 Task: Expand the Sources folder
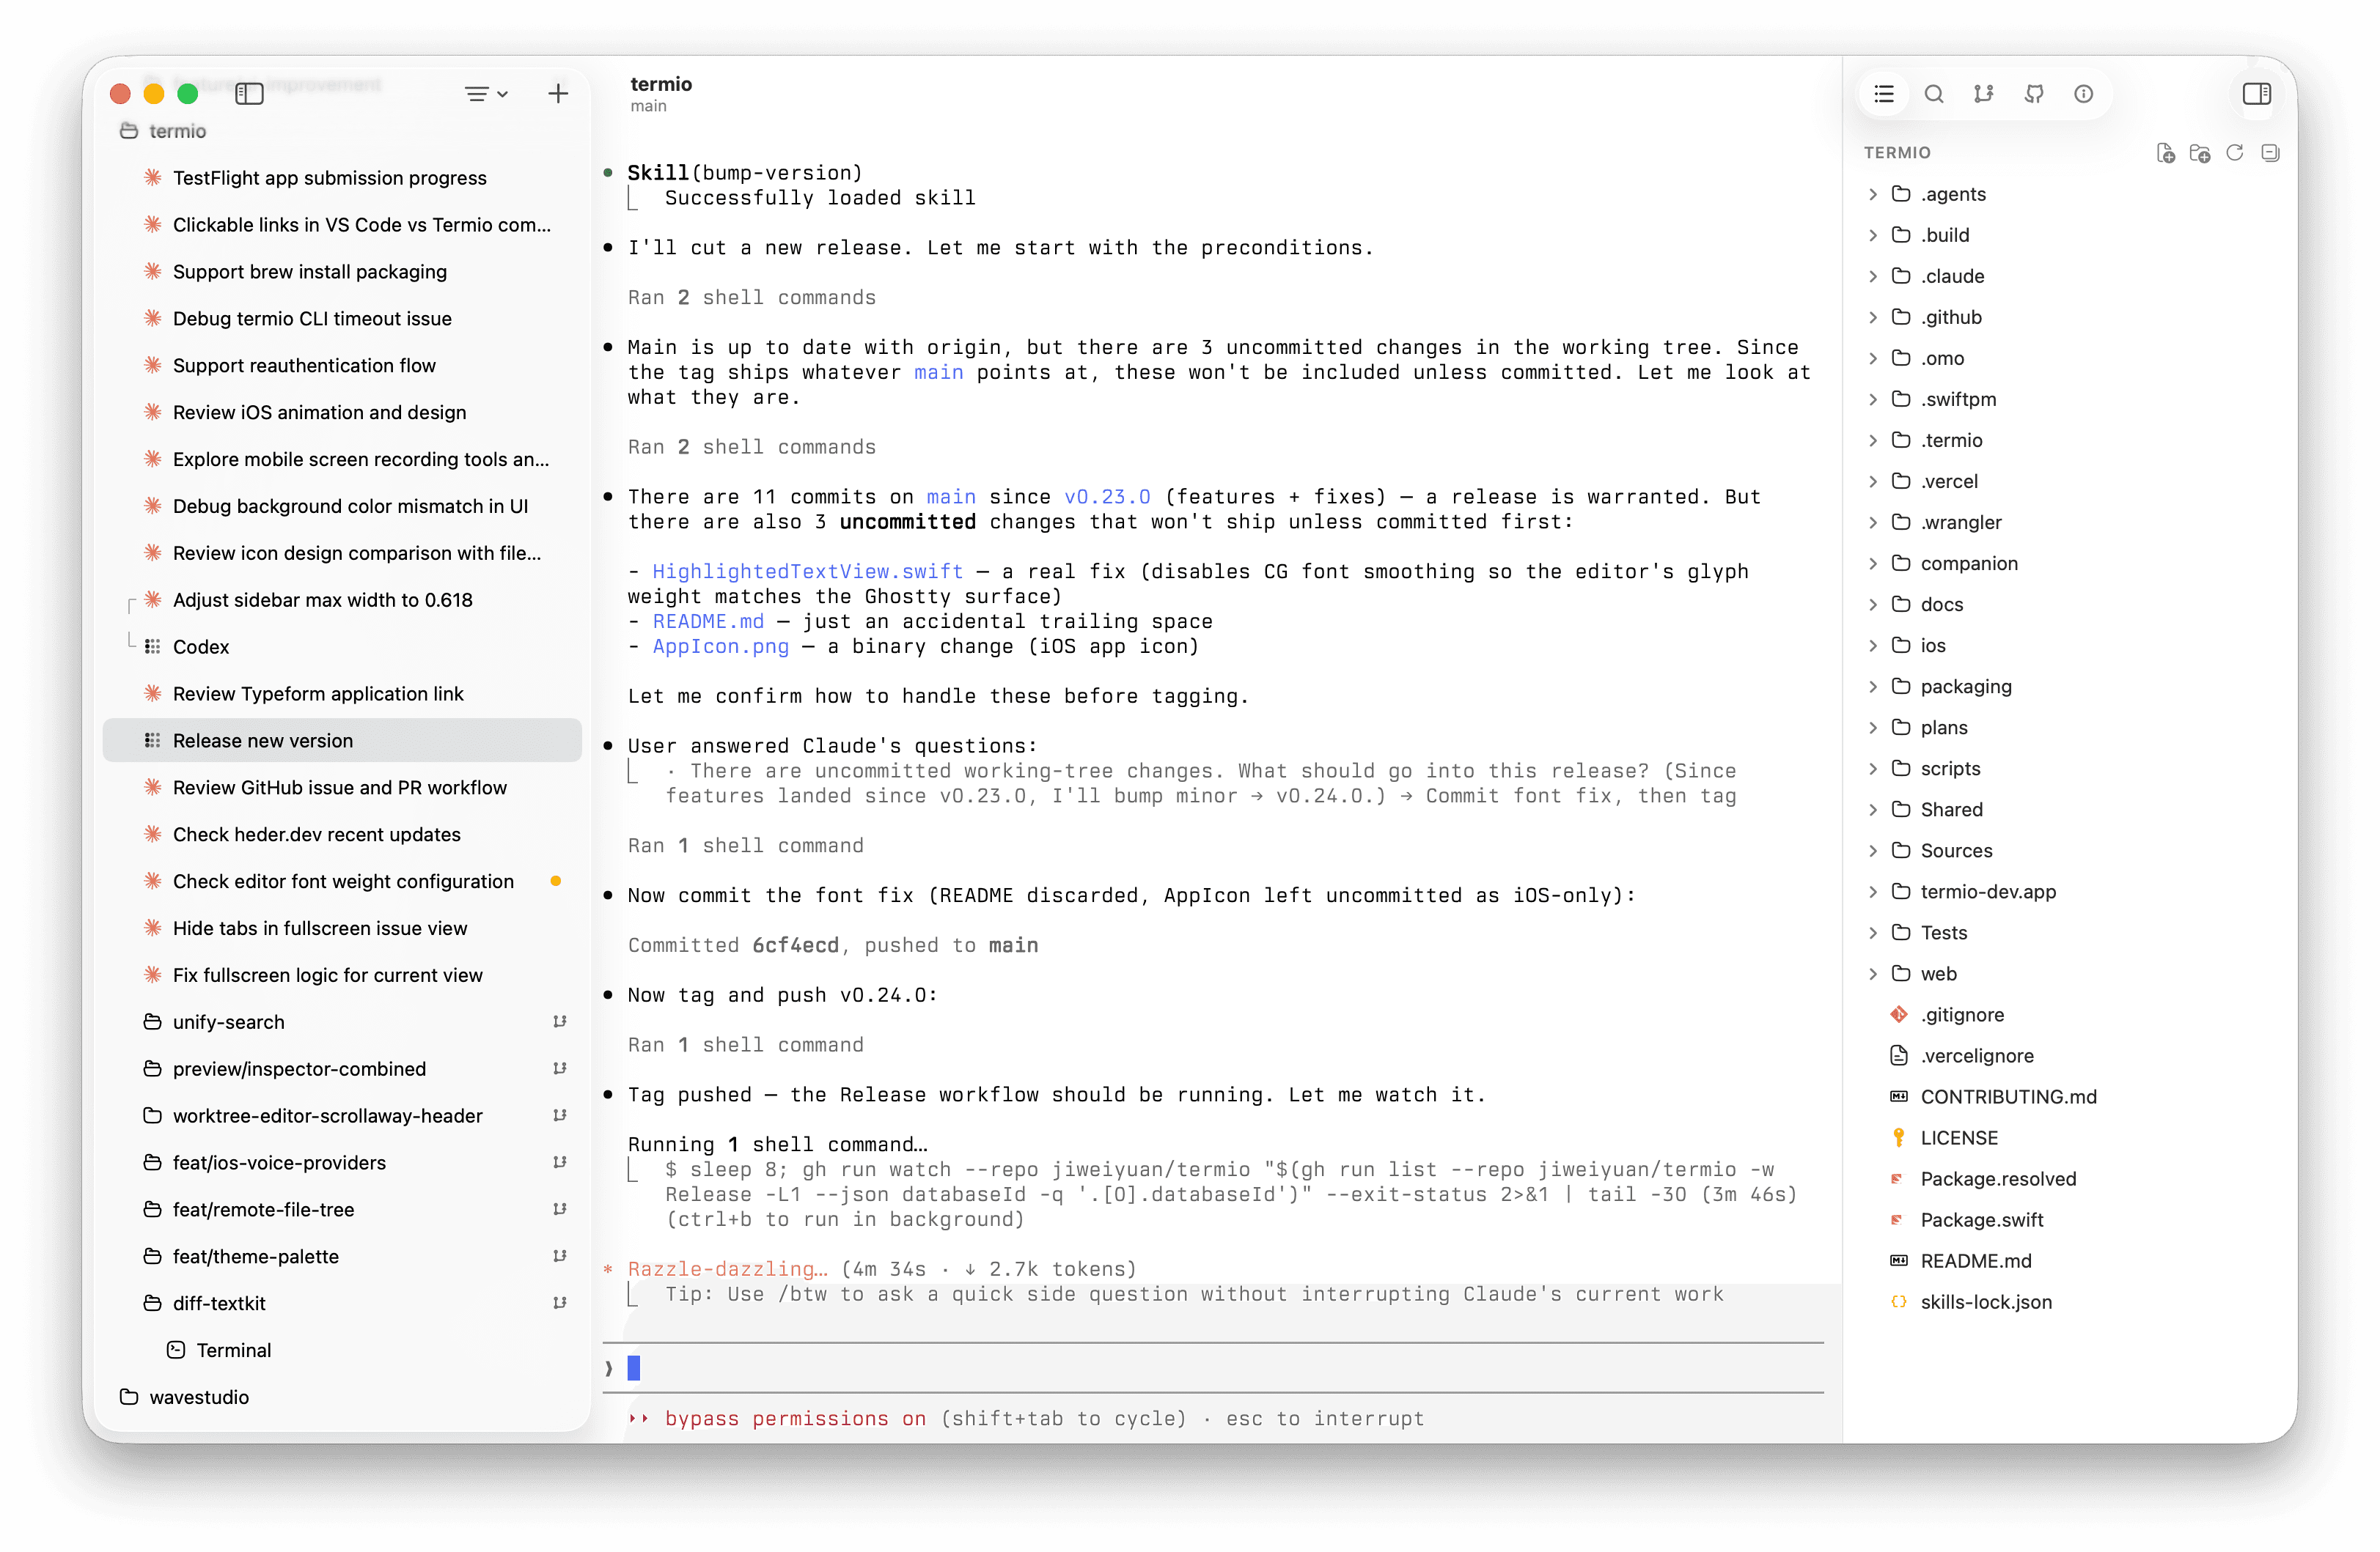pyautogui.click(x=1873, y=851)
